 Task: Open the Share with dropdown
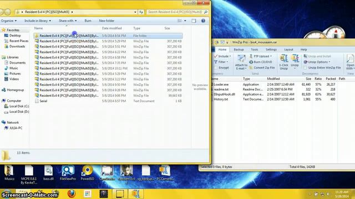tap(68, 21)
